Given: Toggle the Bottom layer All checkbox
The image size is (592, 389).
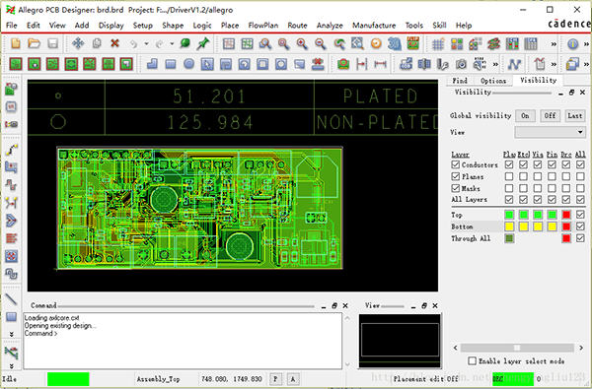Looking at the screenshot, I should click(580, 227).
